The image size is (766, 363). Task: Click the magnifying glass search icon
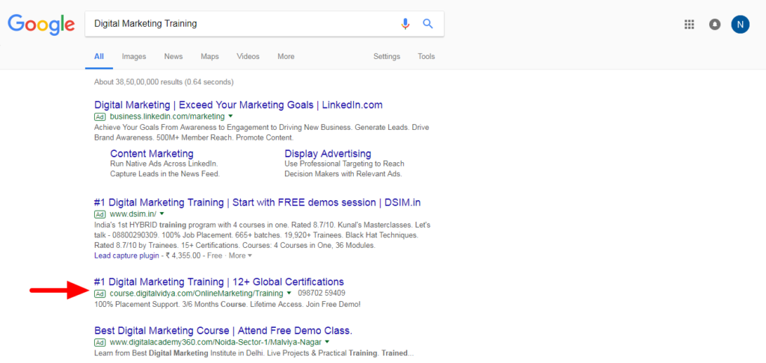pos(428,23)
